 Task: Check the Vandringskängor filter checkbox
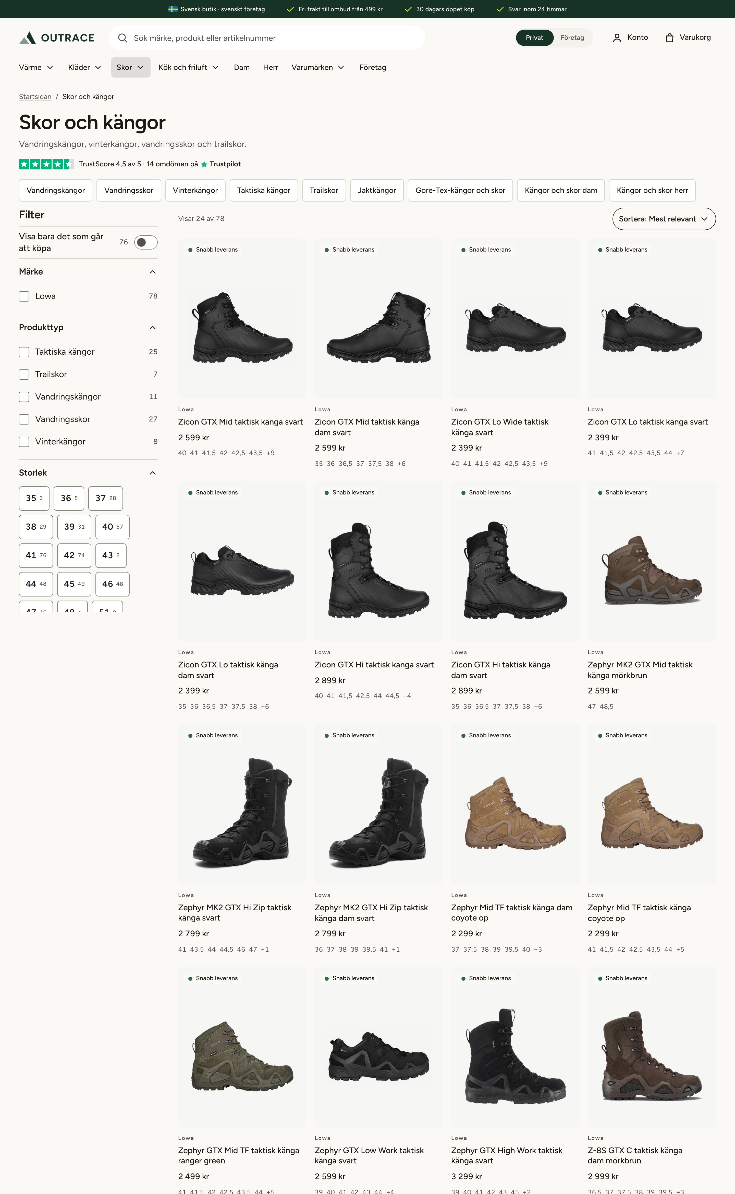coord(24,396)
